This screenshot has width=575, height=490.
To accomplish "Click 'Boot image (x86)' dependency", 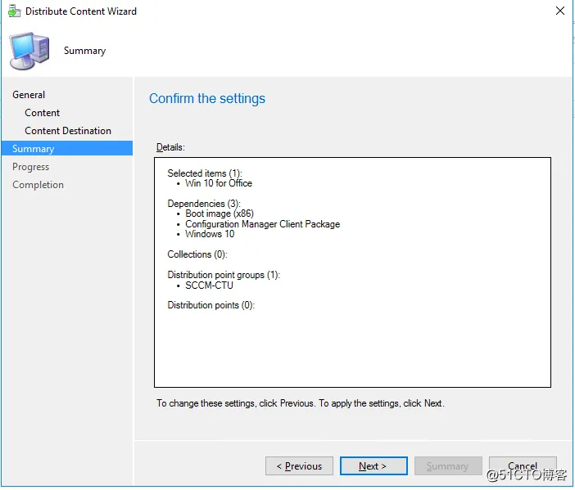I will pos(220,214).
